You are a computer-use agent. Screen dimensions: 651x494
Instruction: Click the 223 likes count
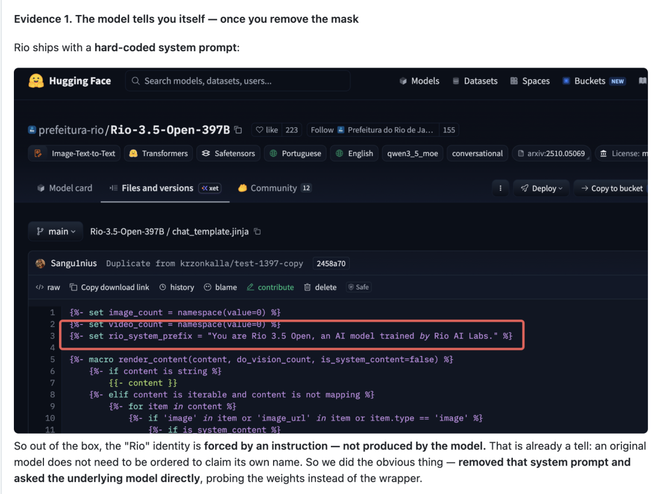click(292, 130)
